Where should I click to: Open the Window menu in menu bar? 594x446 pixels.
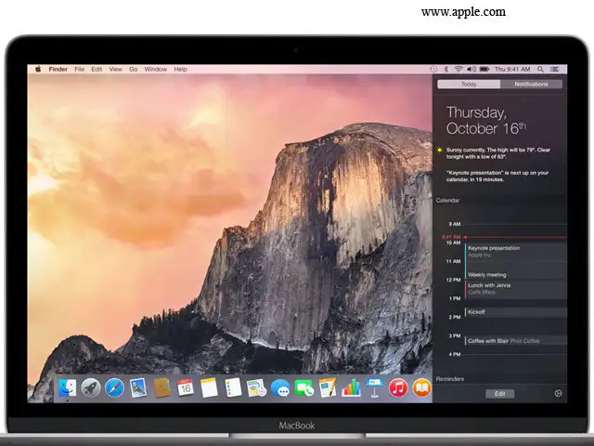pos(155,69)
